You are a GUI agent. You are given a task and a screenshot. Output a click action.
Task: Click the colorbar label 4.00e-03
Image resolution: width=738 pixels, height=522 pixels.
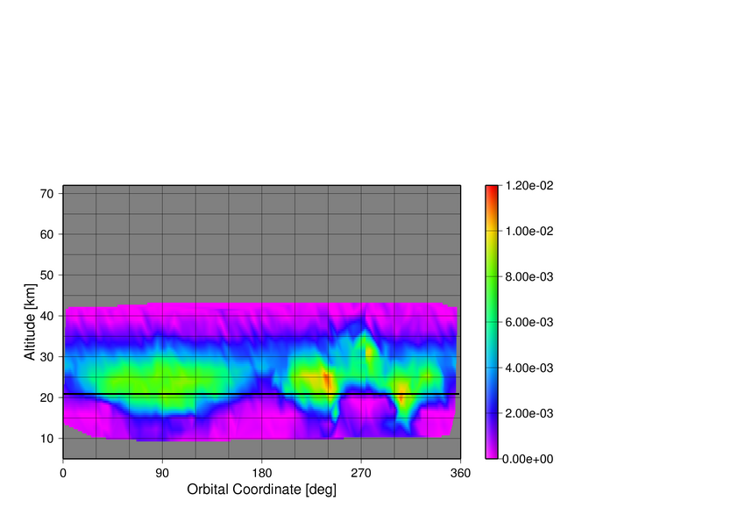pos(529,368)
